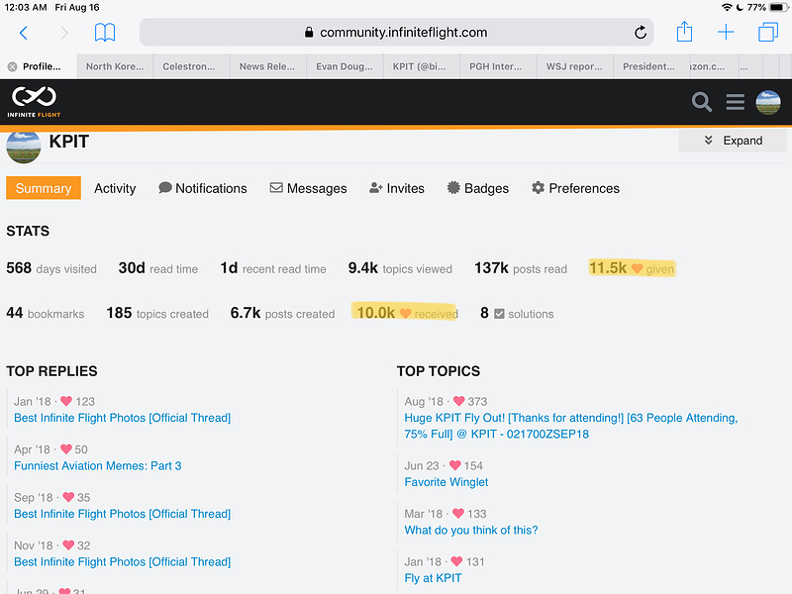This screenshot has height=594, width=792.
Task: Reload page with refresh icon
Action: [x=641, y=33]
